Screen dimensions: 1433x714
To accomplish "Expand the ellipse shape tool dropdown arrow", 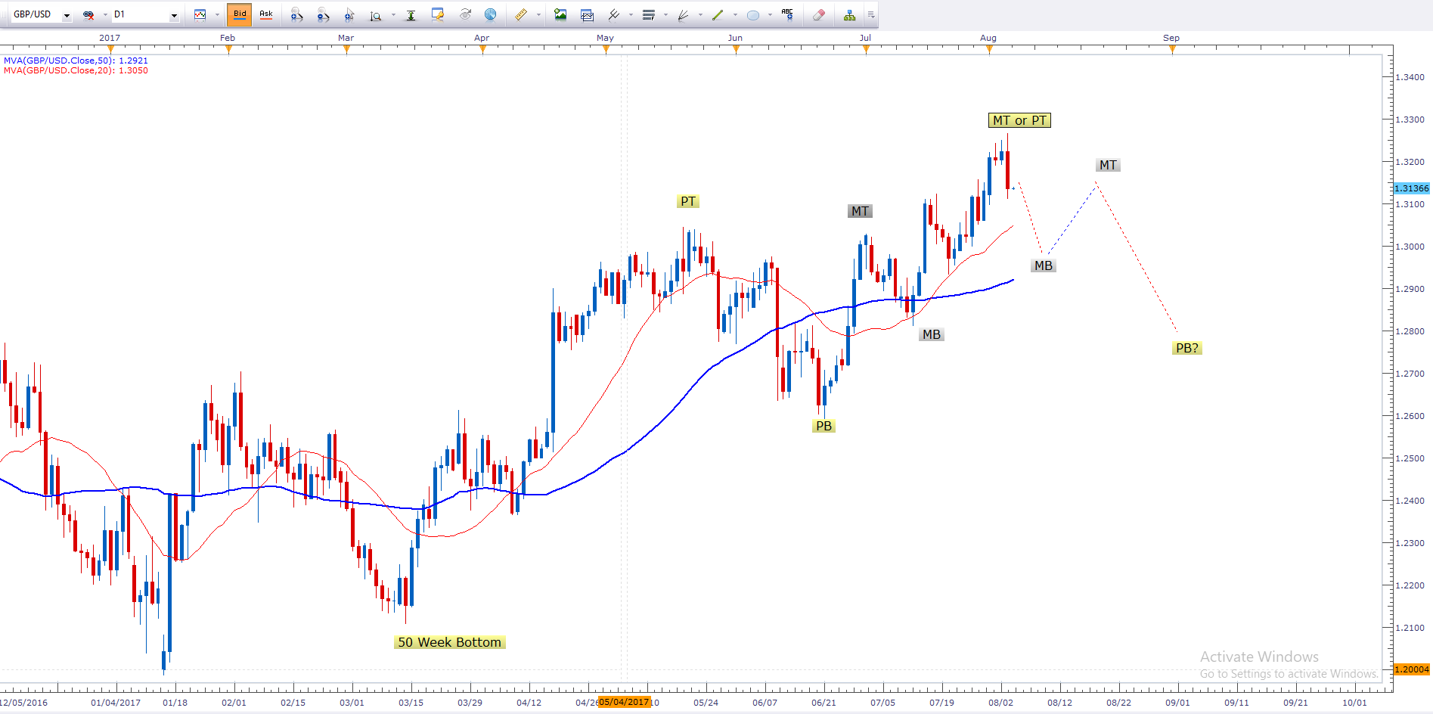I will [770, 14].
